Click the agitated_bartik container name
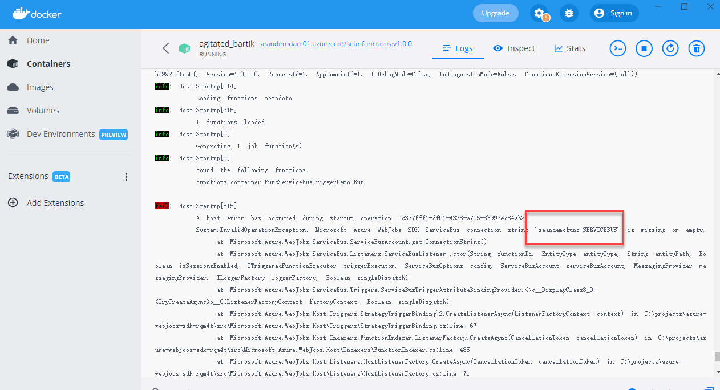The width and height of the screenshot is (720, 390). pos(226,43)
